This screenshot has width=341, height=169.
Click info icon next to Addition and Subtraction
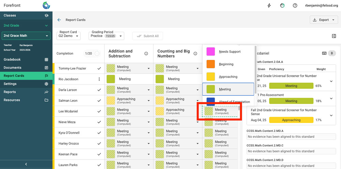(x=146, y=54)
